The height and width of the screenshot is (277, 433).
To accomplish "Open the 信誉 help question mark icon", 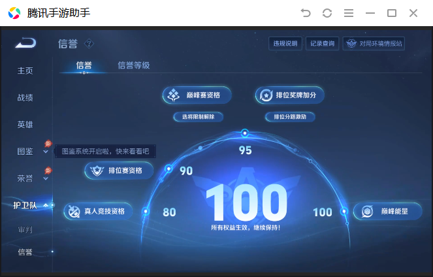I will pos(89,44).
